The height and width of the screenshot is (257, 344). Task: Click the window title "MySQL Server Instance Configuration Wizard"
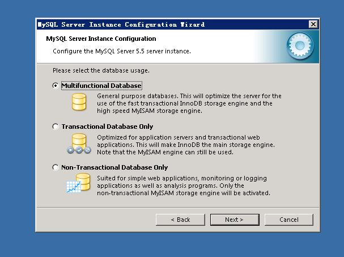click(x=121, y=24)
